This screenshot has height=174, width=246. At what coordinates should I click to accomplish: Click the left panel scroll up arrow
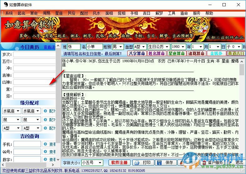(x=58, y=46)
